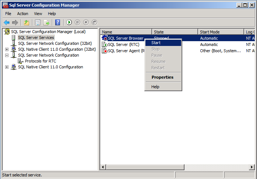Select SQL Native Client 11.0 Configuration (32bit) label
The width and height of the screenshot is (257, 179).
tap(57, 49)
